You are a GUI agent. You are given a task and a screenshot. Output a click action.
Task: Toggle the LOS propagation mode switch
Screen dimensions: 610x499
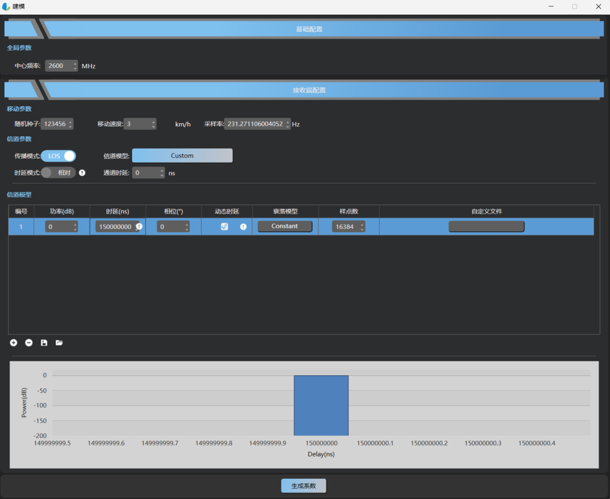point(58,156)
